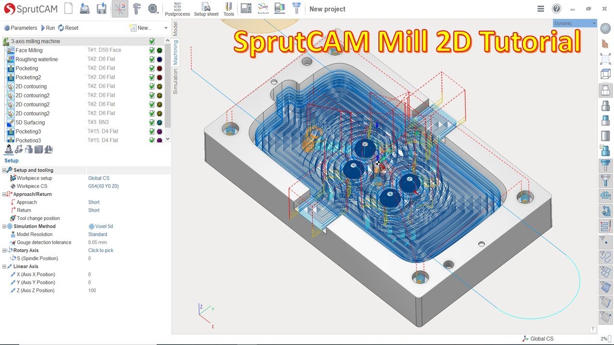Click the New... operation button
Screen dimensions: 614x345
click(140, 28)
